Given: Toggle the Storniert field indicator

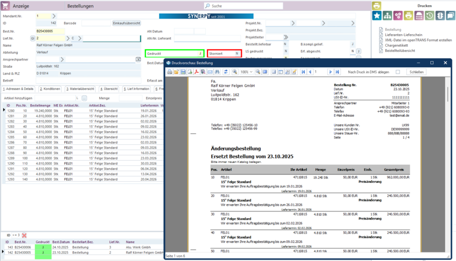Looking at the screenshot, I should 237,53.
